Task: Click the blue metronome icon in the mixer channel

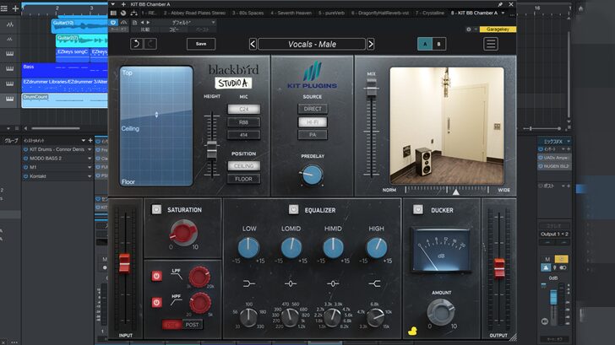Action: [546, 267]
